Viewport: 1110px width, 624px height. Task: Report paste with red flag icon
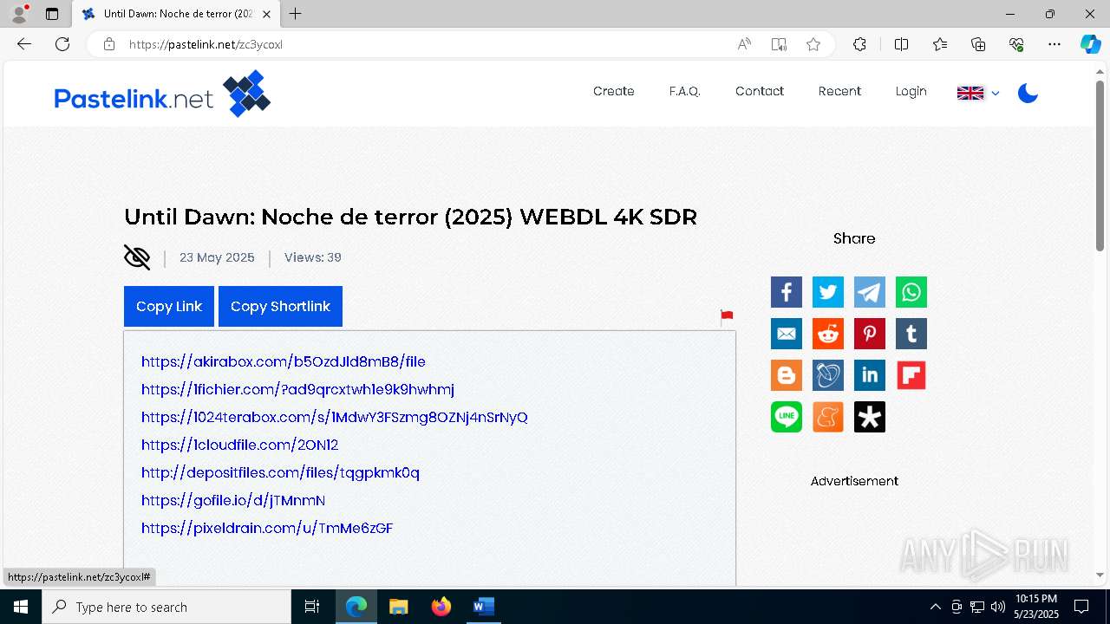pyautogui.click(x=727, y=318)
